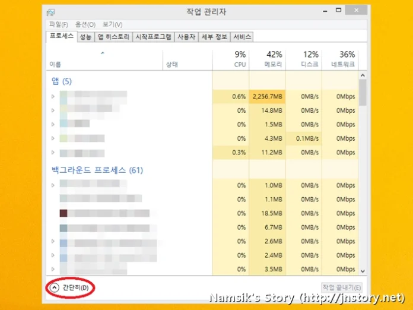Expand the background process row using 2.6MB

tap(53, 242)
